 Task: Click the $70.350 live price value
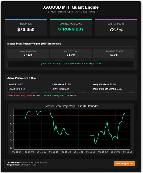(x=26, y=30)
